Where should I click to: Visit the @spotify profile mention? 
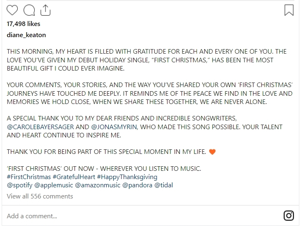coord(19,185)
